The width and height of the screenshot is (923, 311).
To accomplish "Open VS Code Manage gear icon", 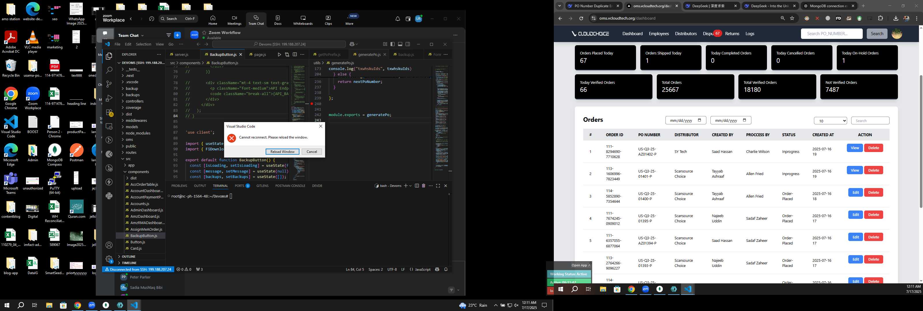I will pos(109,259).
